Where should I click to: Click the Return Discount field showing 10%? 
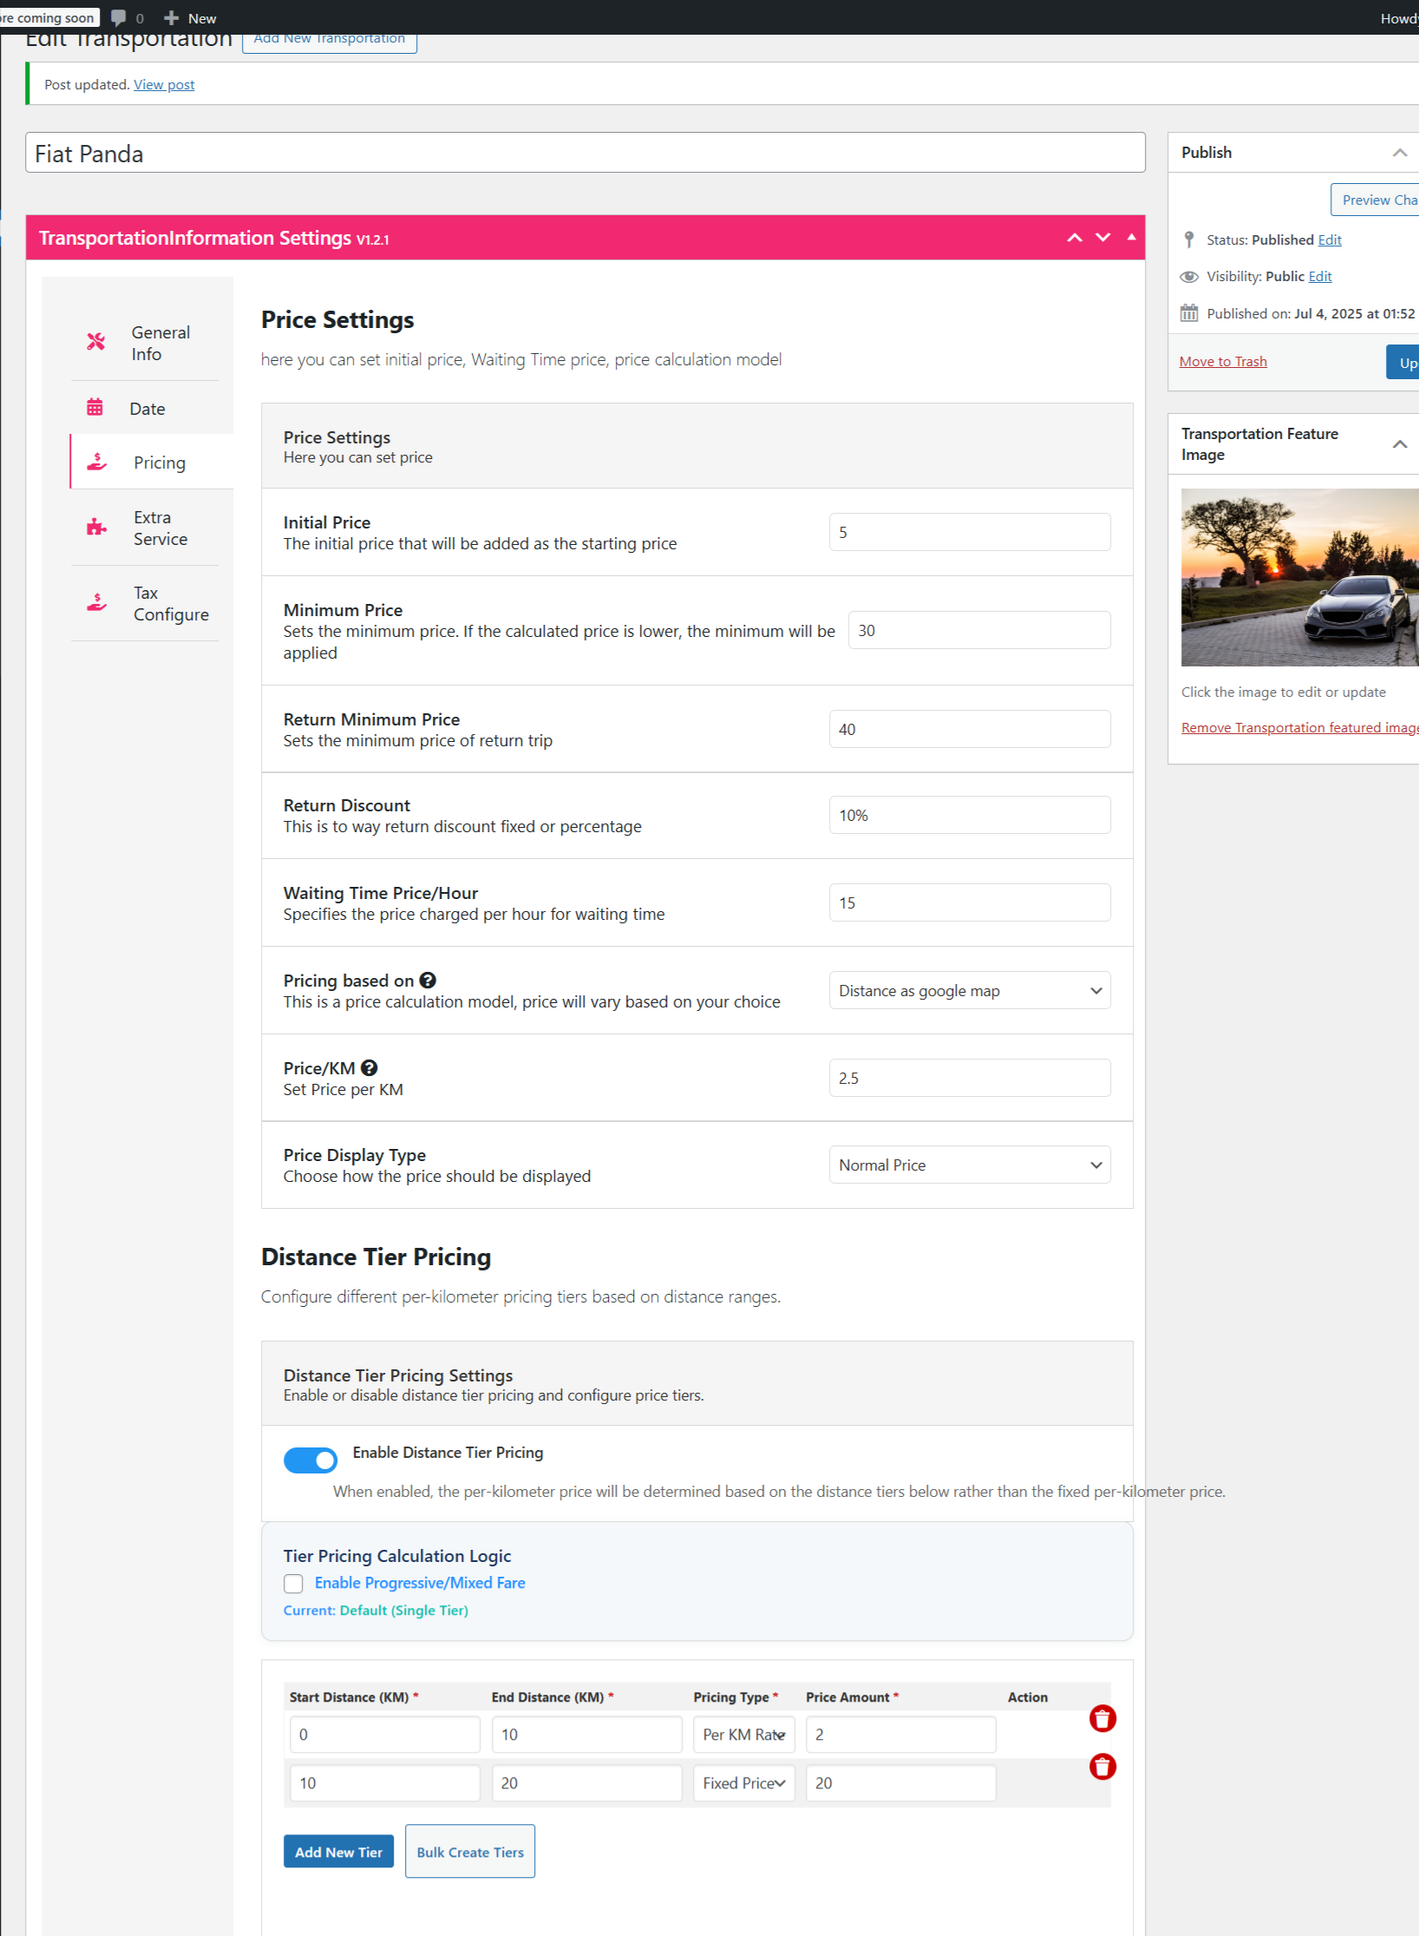(x=970, y=816)
